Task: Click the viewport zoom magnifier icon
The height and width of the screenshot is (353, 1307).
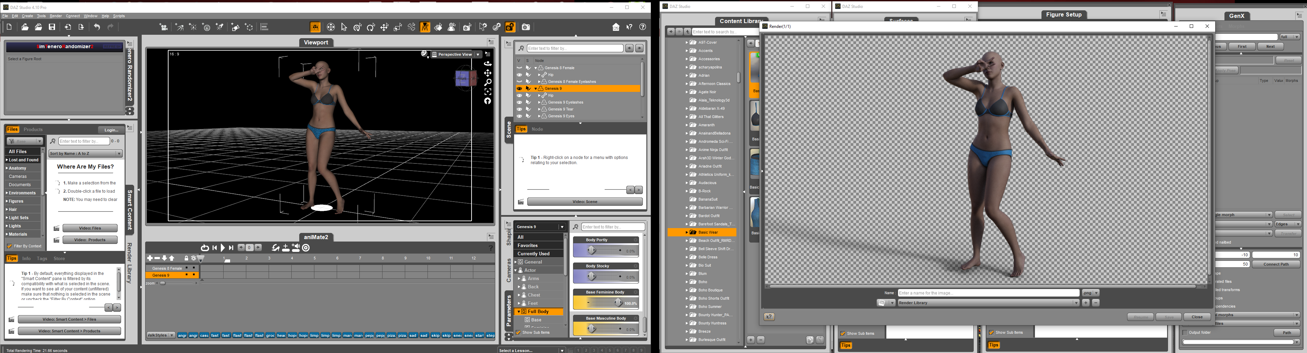Action: pyautogui.click(x=488, y=82)
